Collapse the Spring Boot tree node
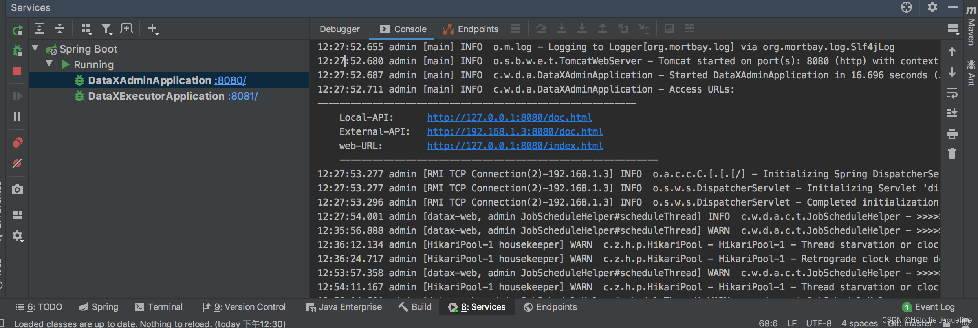 pyautogui.click(x=35, y=48)
